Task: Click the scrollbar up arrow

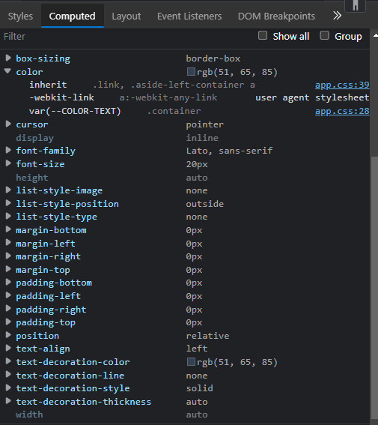Action: tap(375, 35)
